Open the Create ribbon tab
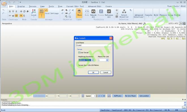187x112 pixels. pyautogui.click(x=109, y=6)
